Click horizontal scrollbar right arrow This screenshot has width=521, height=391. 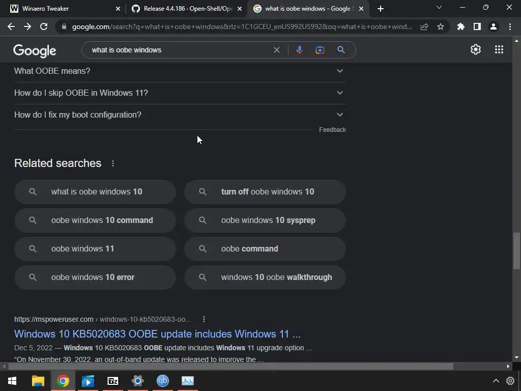click(508, 367)
